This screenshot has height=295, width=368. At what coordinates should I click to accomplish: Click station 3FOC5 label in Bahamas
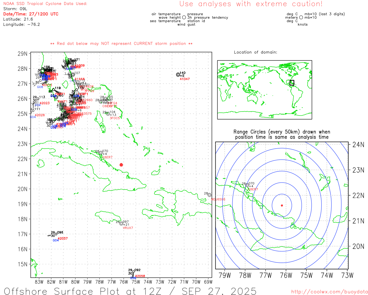click(x=115, y=118)
